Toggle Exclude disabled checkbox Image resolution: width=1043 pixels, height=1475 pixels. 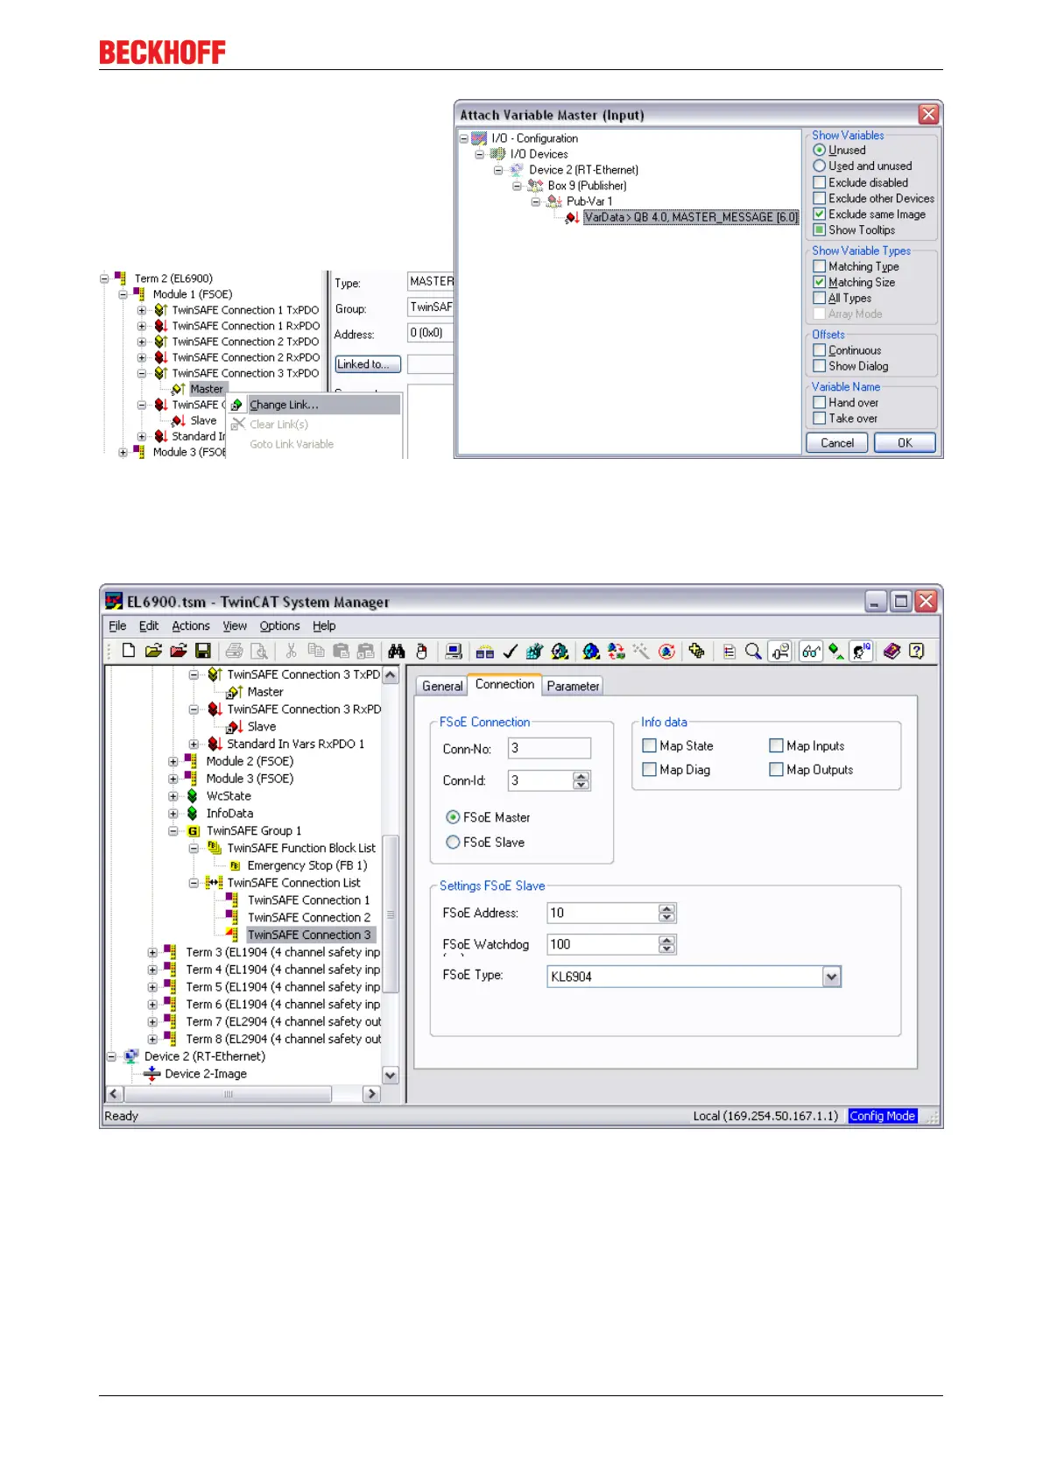tap(820, 182)
